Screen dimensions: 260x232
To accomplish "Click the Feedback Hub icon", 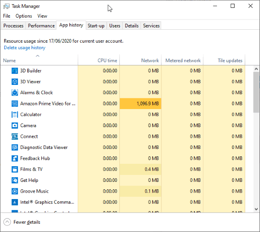I will [x=15, y=158].
